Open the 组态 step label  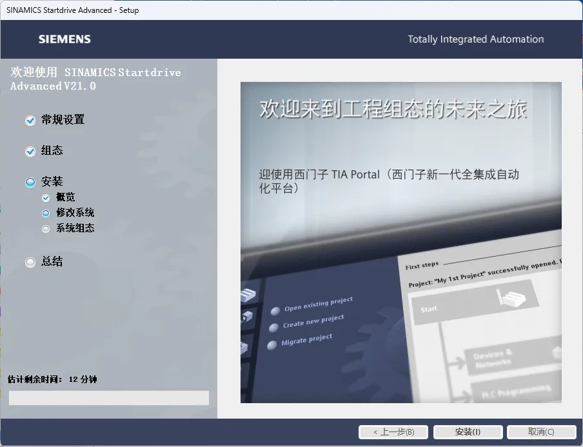(x=52, y=150)
